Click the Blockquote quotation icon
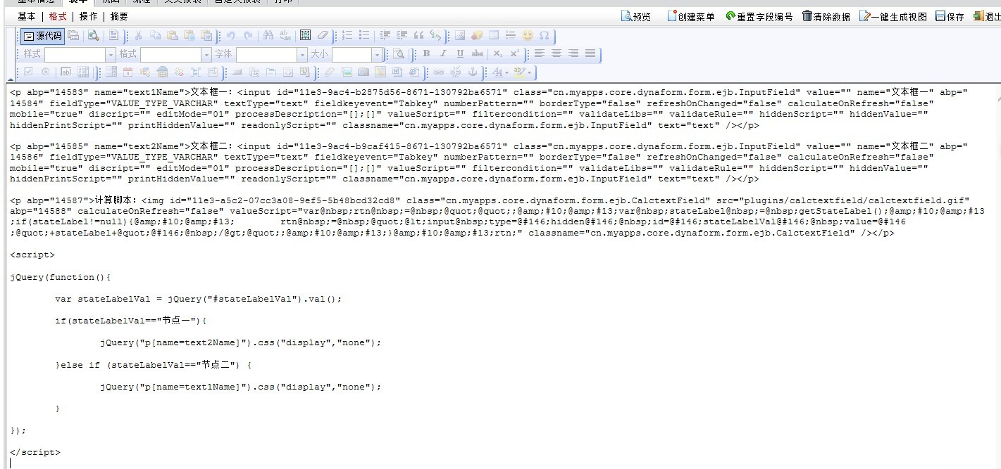 click(418, 36)
